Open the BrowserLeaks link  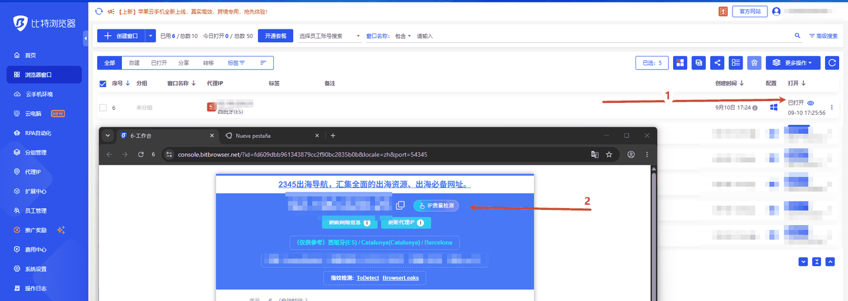click(x=400, y=277)
